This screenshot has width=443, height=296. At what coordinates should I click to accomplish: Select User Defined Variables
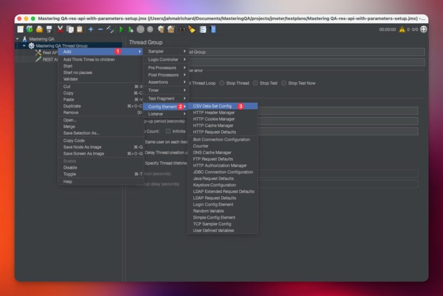click(223, 231)
